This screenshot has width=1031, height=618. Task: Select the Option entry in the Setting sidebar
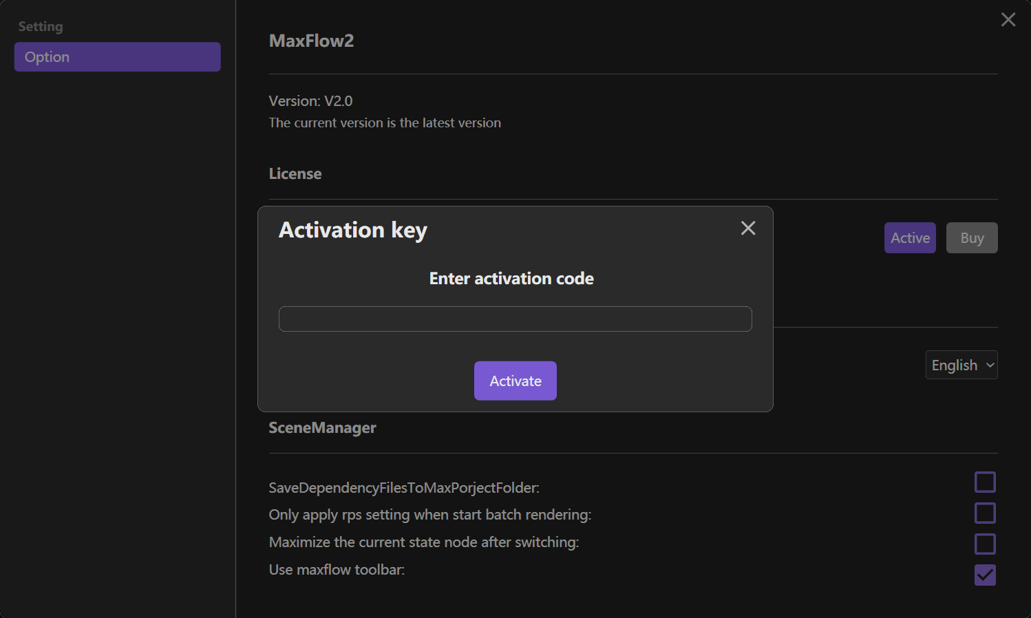[117, 56]
